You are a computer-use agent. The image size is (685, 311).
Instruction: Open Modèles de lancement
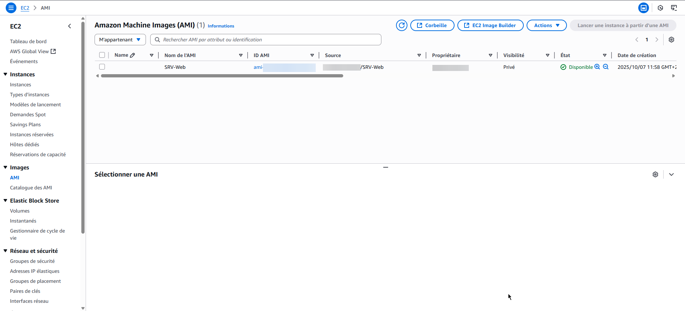(35, 104)
